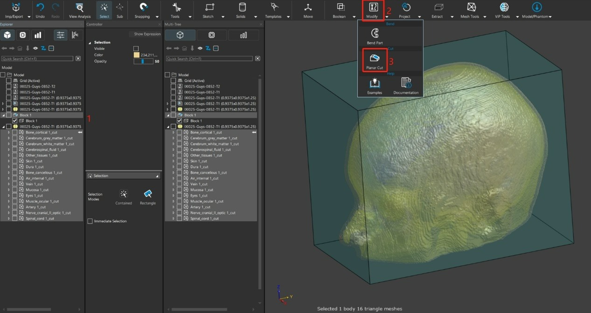Click the Undo icon in toolbar

[x=40, y=8]
